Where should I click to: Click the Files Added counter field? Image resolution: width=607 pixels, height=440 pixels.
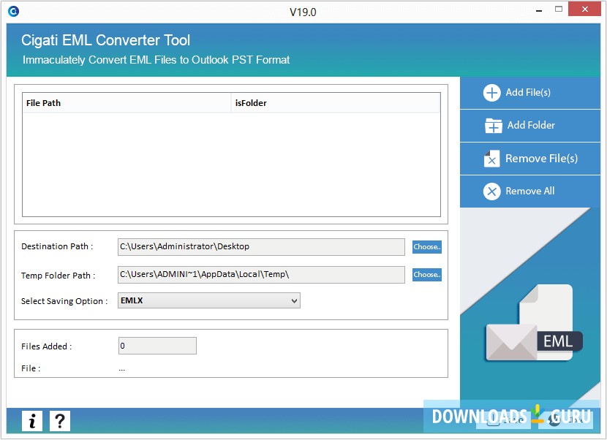click(x=157, y=345)
